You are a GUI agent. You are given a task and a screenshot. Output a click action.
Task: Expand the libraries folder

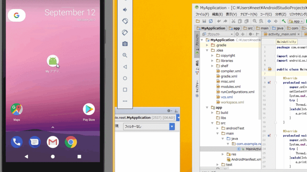coord(212,61)
